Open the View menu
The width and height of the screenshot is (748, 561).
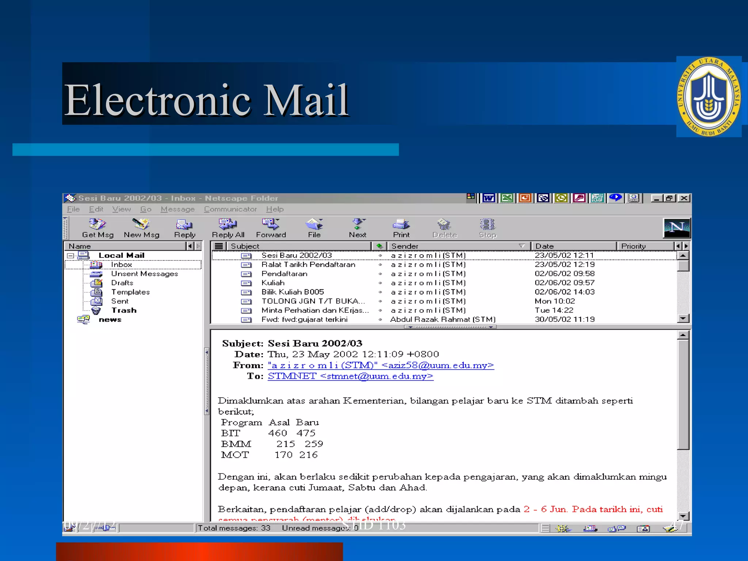tap(121, 209)
